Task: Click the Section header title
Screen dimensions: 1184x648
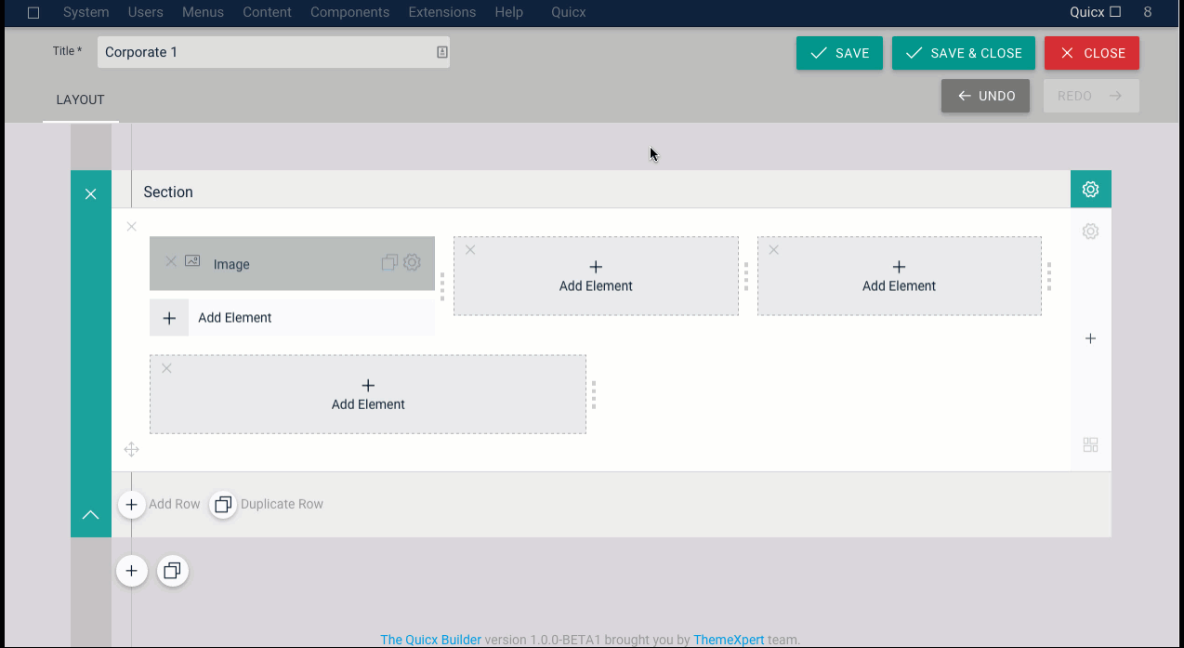Action: click(168, 192)
